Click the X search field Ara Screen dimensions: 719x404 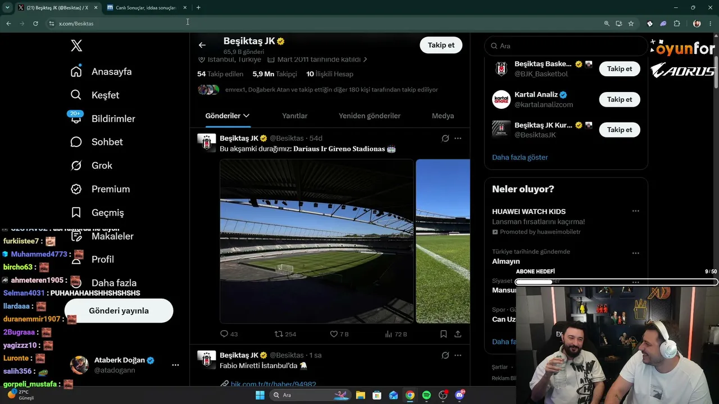tap(566, 46)
